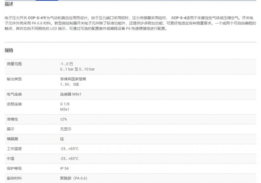Click the 展示 row label
The image size is (261, 183).
pos(10,129)
